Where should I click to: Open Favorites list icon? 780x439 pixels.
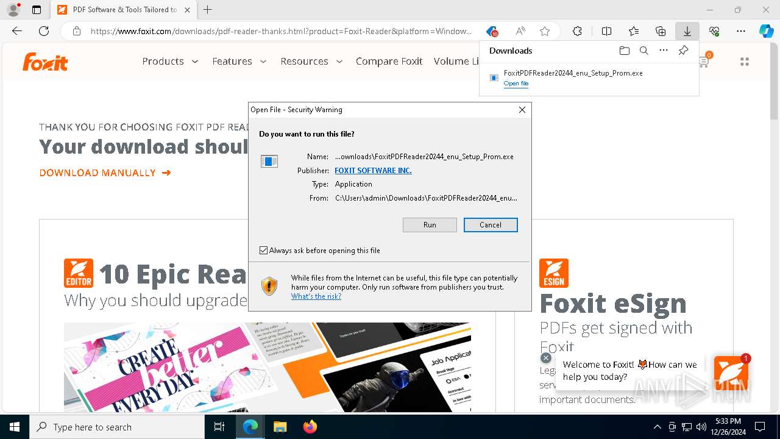[634, 31]
